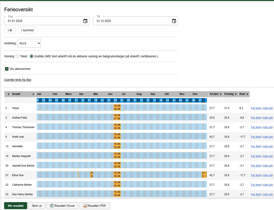Open the Avdeling dropdown

[29, 43]
